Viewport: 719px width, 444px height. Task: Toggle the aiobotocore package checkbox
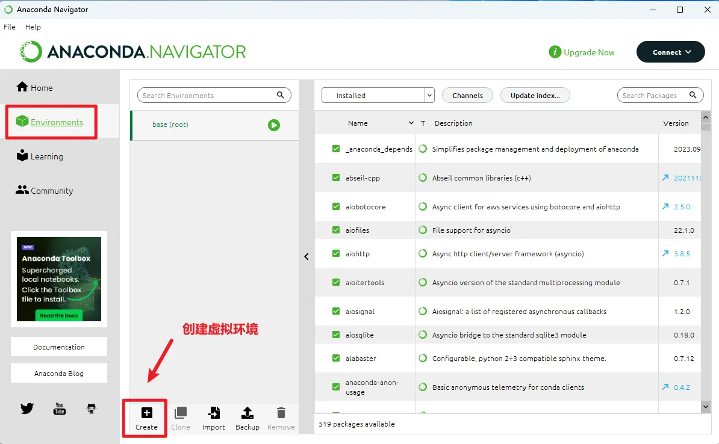(x=336, y=206)
